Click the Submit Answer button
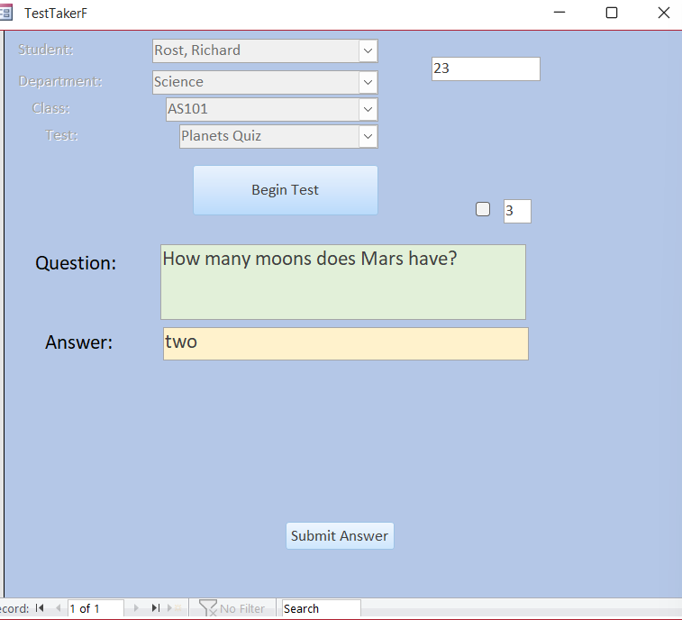682x620 pixels. (x=340, y=535)
